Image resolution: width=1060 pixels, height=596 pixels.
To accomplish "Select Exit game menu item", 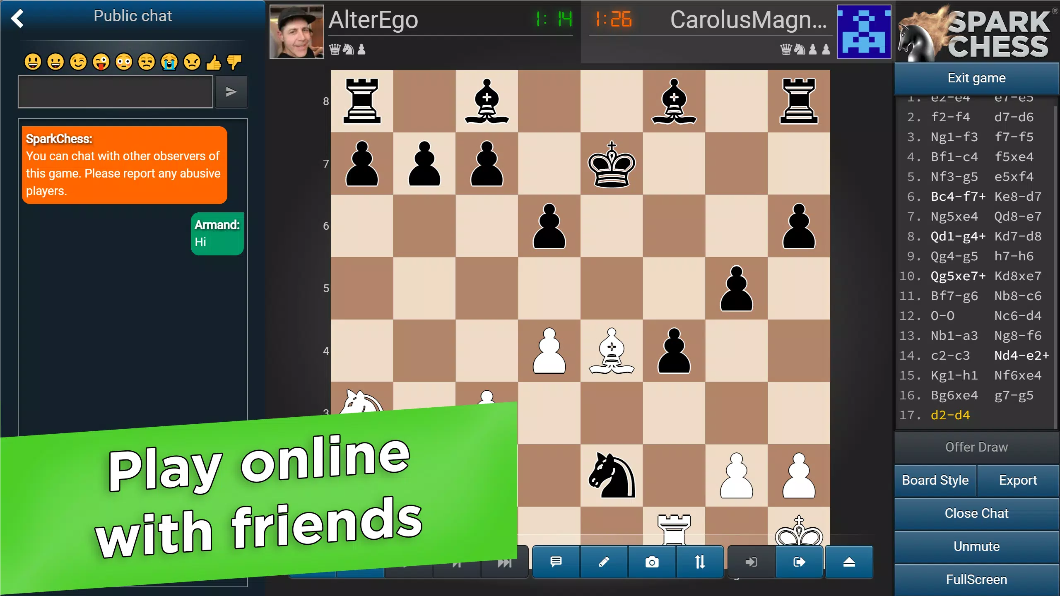I will (x=977, y=78).
